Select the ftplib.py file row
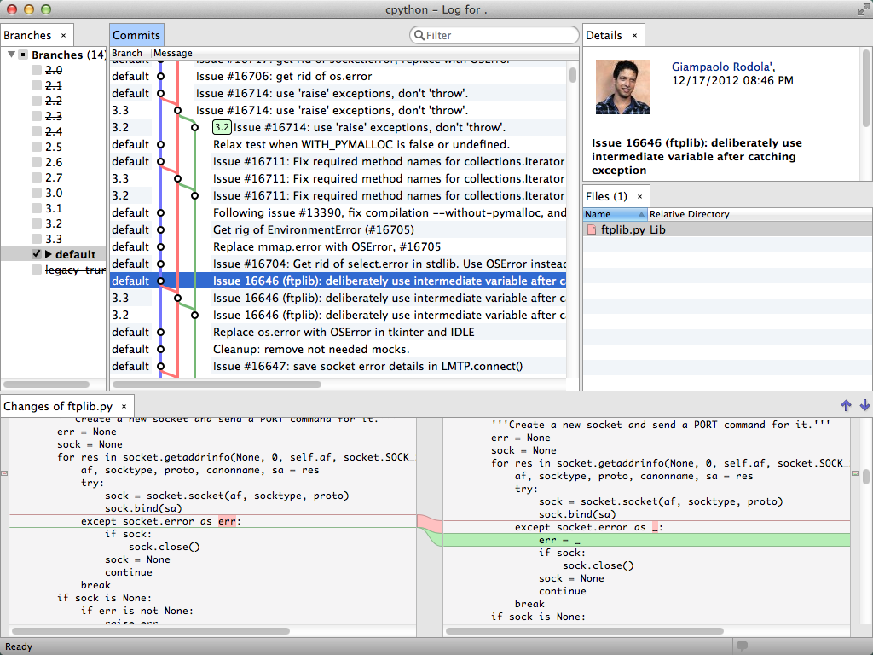Viewport: 873px width, 655px height. pos(728,229)
